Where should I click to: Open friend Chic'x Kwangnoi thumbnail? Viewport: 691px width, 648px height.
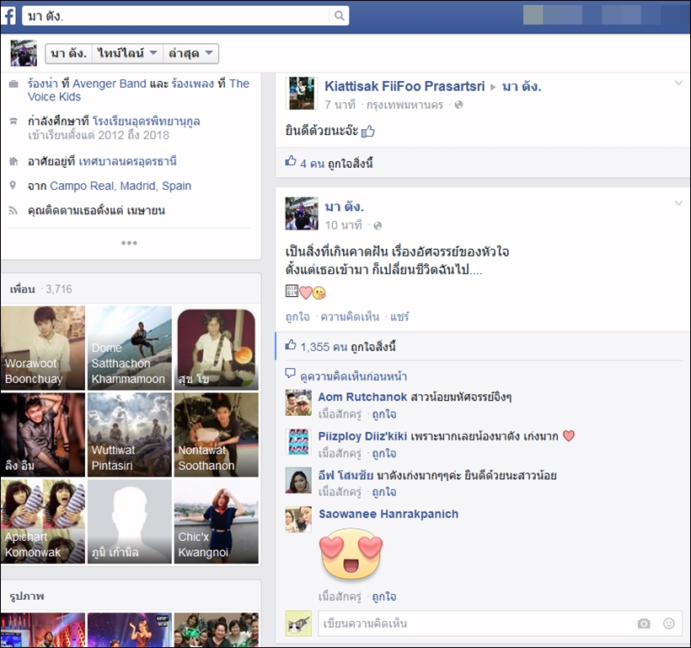click(x=217, y=521)
